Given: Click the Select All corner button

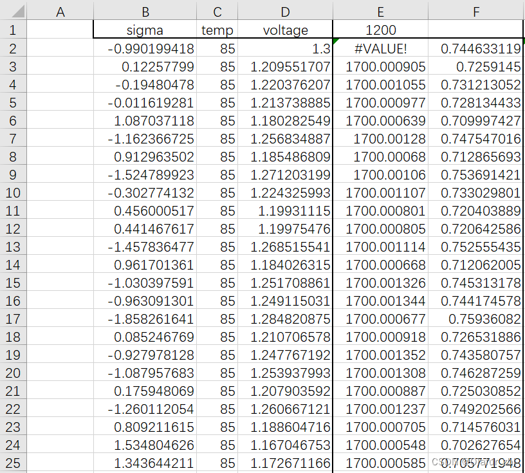Looking at the screenshot, I should tap(14, 9).
